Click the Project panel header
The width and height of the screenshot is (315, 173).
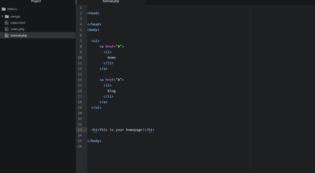36,2
